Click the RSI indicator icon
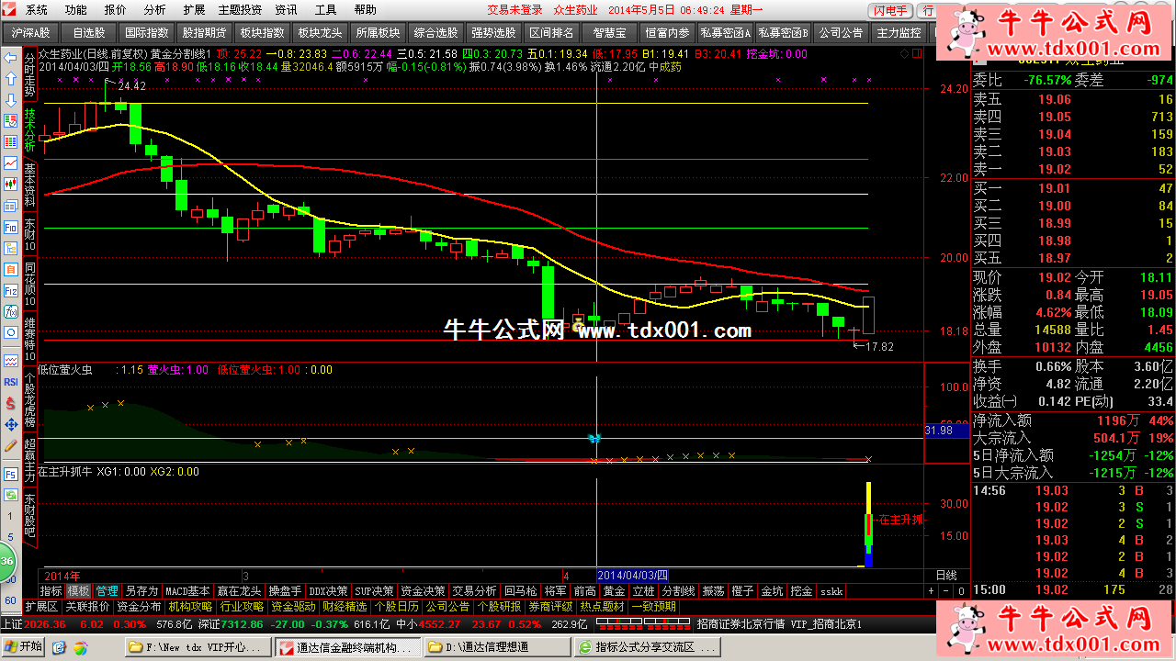The image size is (1176, 661). coord(10,382)
